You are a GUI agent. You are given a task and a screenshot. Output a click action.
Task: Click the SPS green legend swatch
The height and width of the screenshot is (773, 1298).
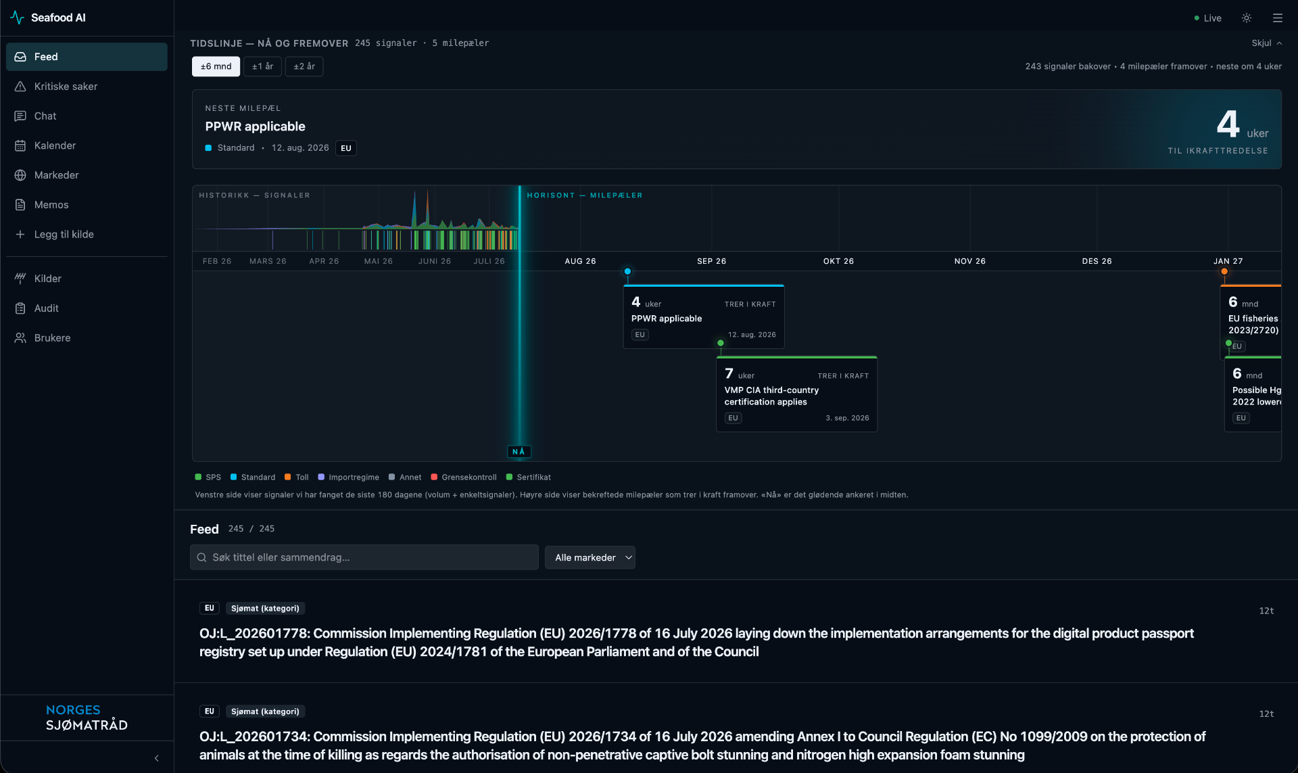198,477
